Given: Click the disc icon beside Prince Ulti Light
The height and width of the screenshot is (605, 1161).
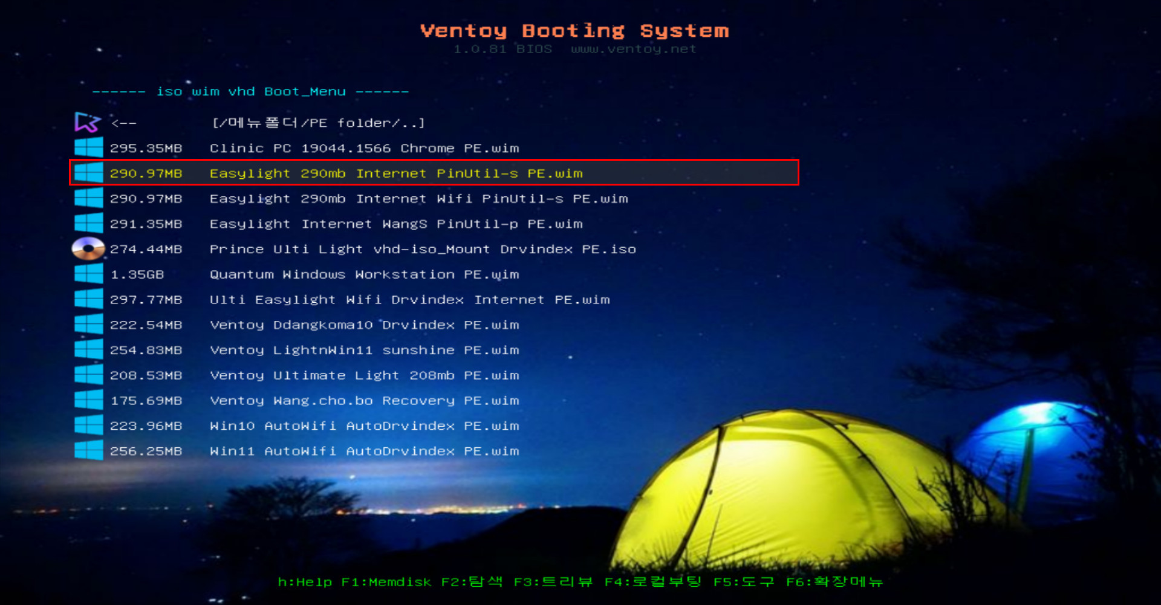Looking at the screenshot, I should [x=88, y=249].
